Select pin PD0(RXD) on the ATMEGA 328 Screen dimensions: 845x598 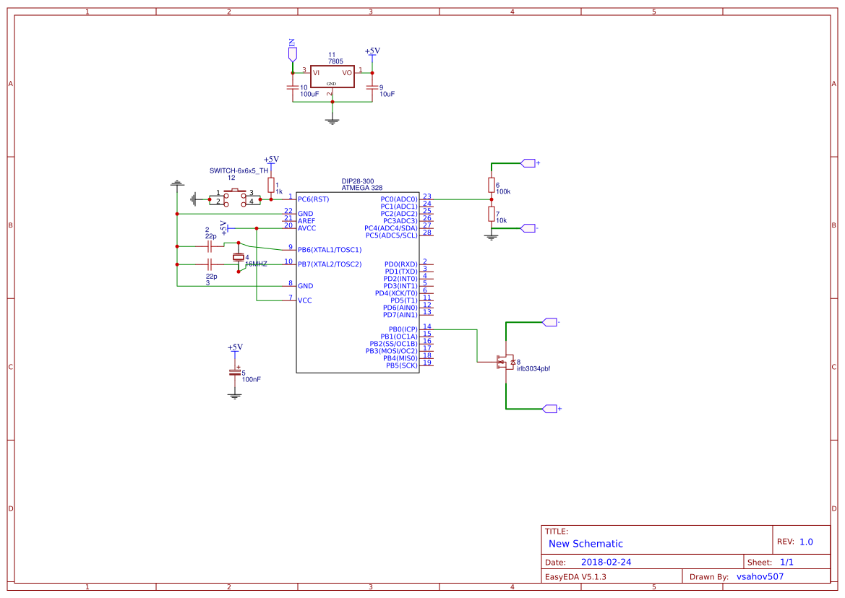[x=401, y=264]
